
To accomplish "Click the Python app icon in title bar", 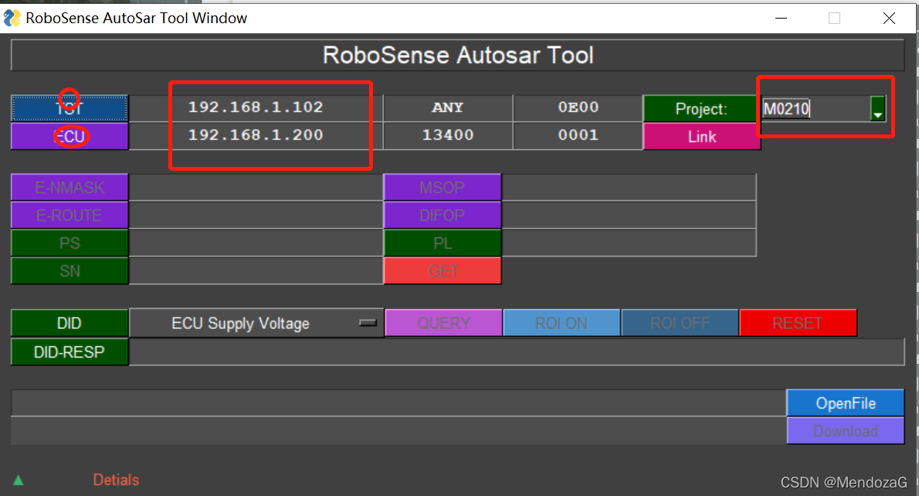I will [x=12, y=19].
